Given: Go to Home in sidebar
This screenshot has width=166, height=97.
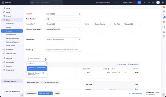Looking at the screenshot, I should click(8, 8).
